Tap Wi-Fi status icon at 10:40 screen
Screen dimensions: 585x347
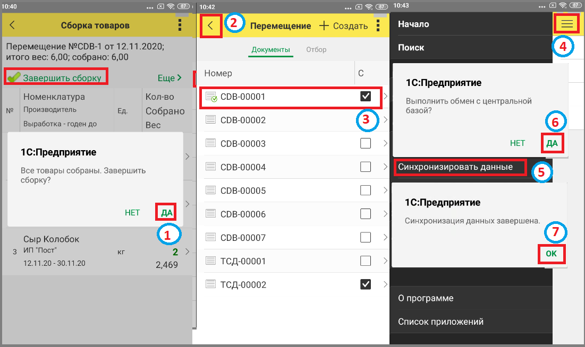pos(171,6)
